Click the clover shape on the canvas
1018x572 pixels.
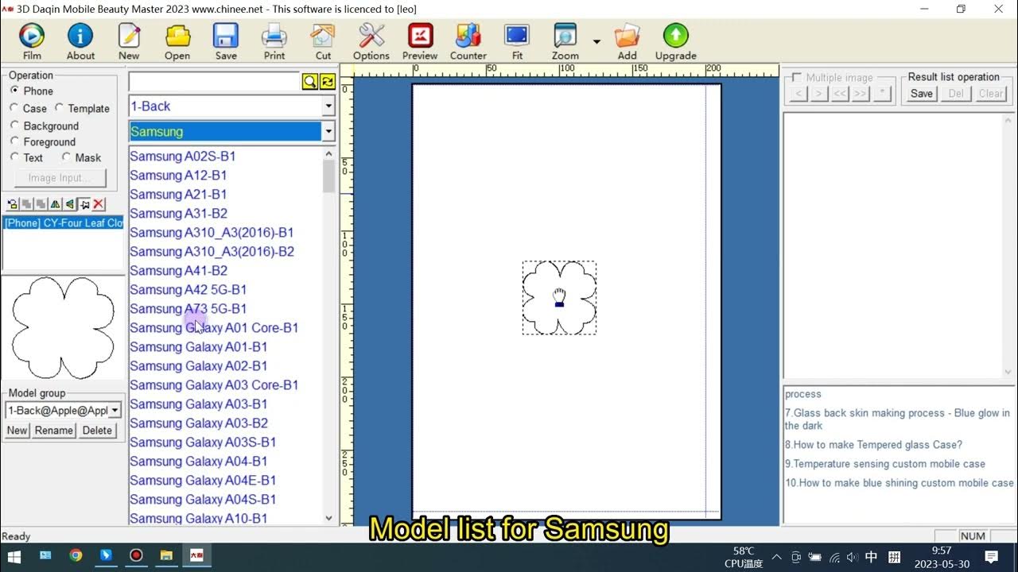pyautogui.click(x=559, y=298)
